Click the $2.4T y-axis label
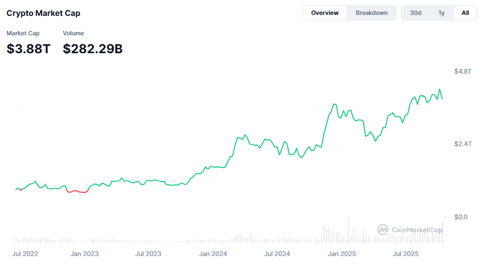Viewport: 483px width, 267px height. [463, 144]
